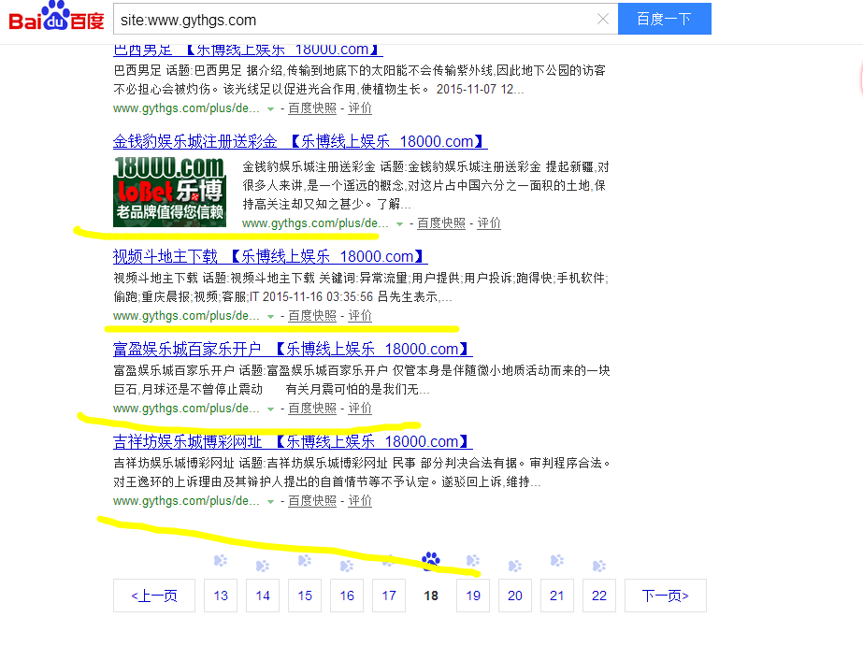The width and height of the screenshot is (863, 646).
Task: Expand the dropdown arrow for the 视频斗地主 result
Action: pos(270,316)
